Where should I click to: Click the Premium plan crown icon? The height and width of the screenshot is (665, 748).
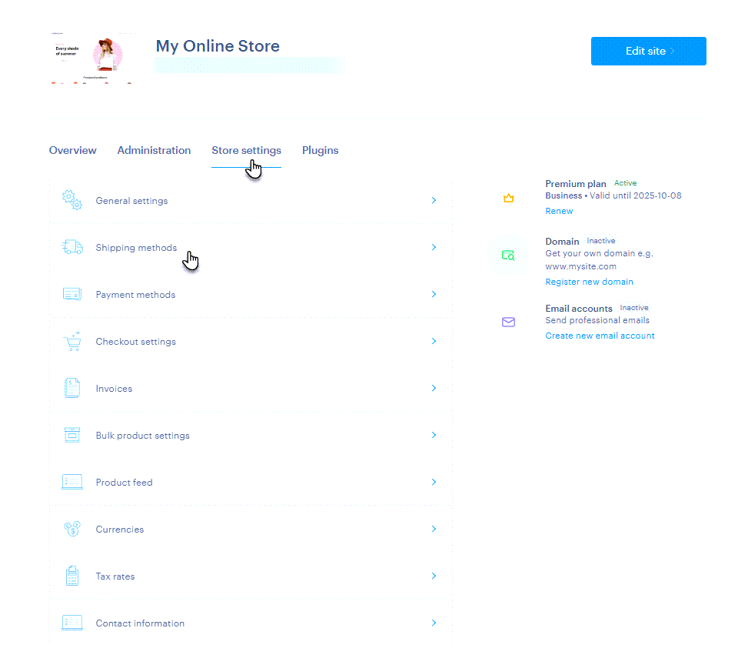point(508,198)
